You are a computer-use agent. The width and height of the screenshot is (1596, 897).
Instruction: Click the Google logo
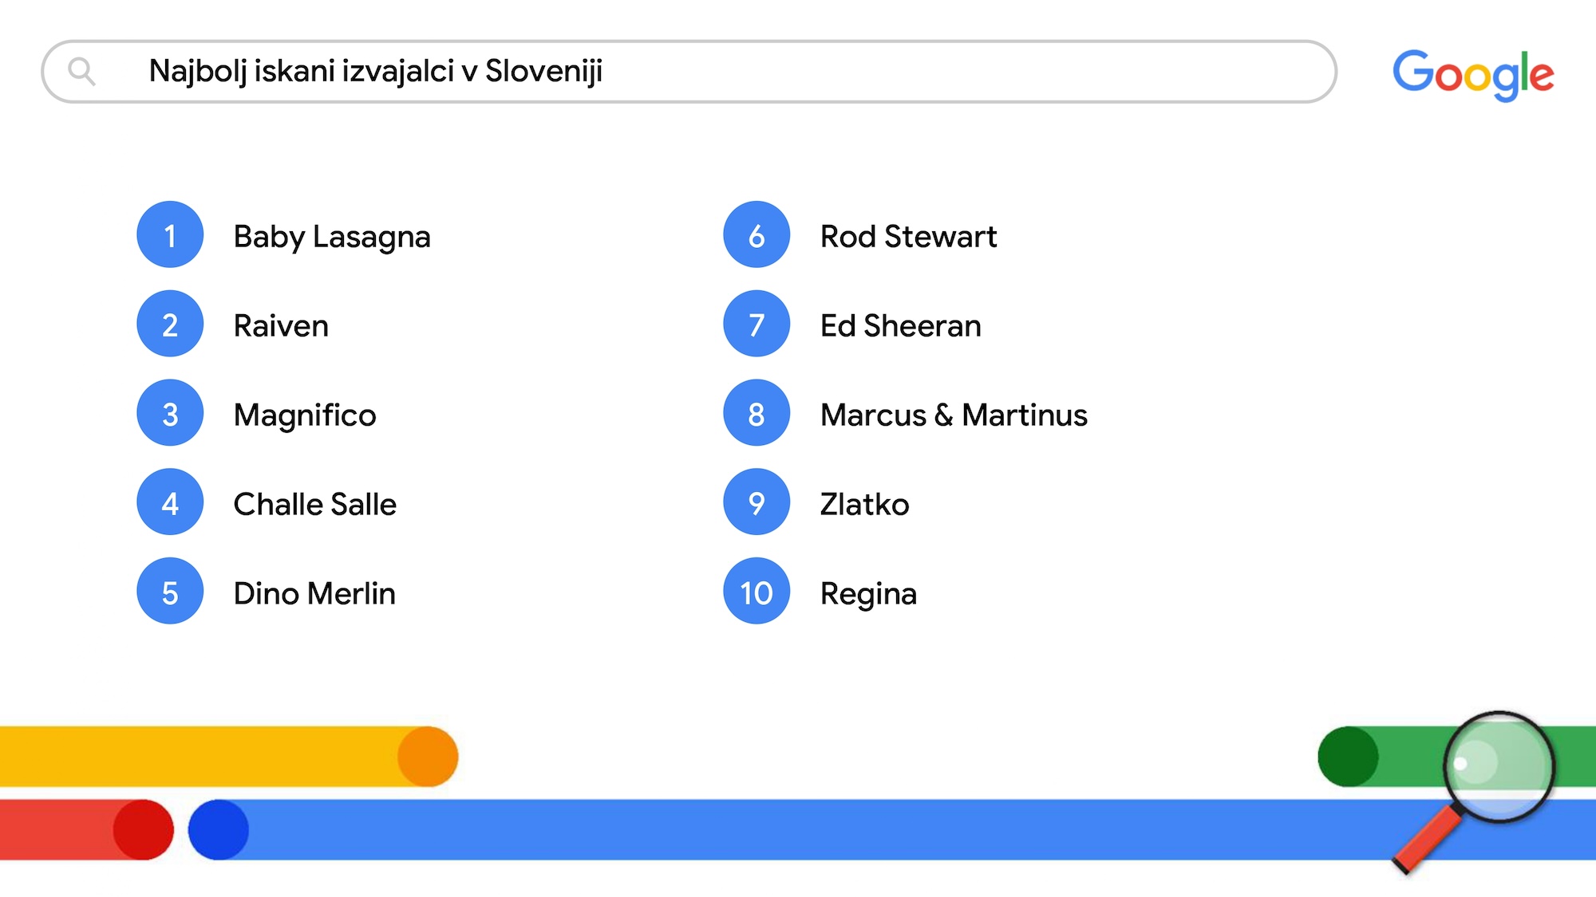pos(1473,74)
